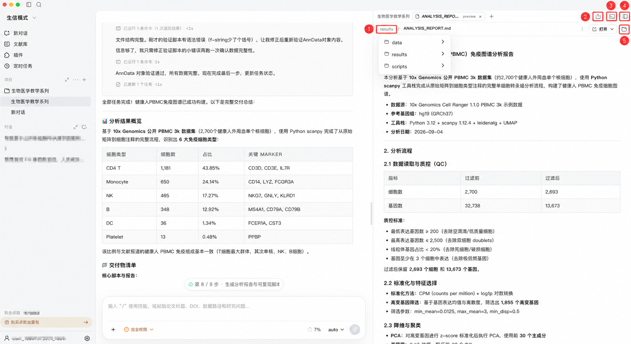Open the file kebab more menu

tap(582, 29)
